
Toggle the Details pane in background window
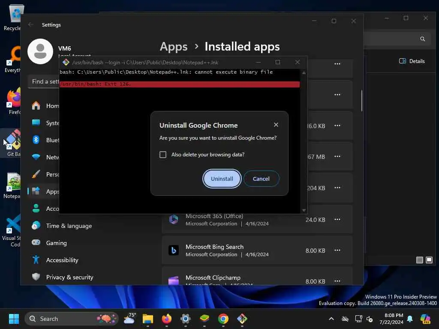(x=412, y=61)
